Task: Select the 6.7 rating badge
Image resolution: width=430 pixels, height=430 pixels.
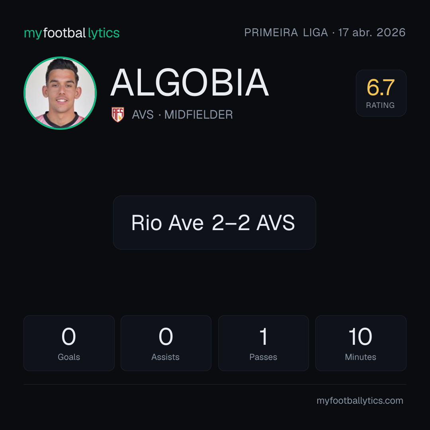Action: click(x=381, y=93)
